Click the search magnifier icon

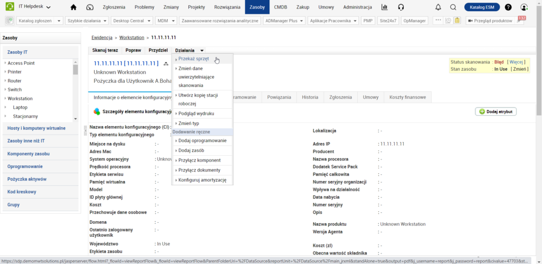click(453, 7)
